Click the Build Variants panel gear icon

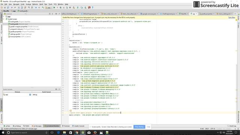click(56, 89)
